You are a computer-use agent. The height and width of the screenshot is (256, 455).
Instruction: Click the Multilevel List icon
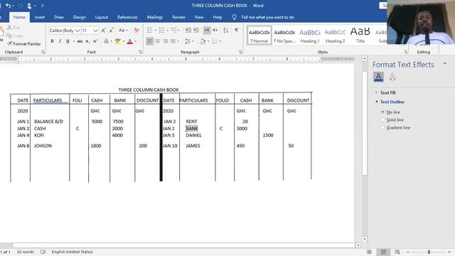(x=173, y=30)
